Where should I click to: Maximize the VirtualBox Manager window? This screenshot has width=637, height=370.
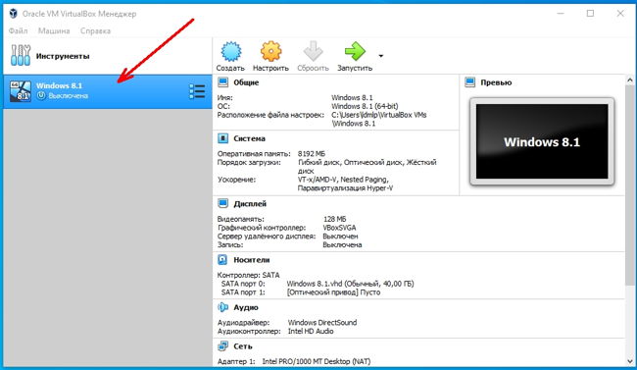click(x=590, y=14)
